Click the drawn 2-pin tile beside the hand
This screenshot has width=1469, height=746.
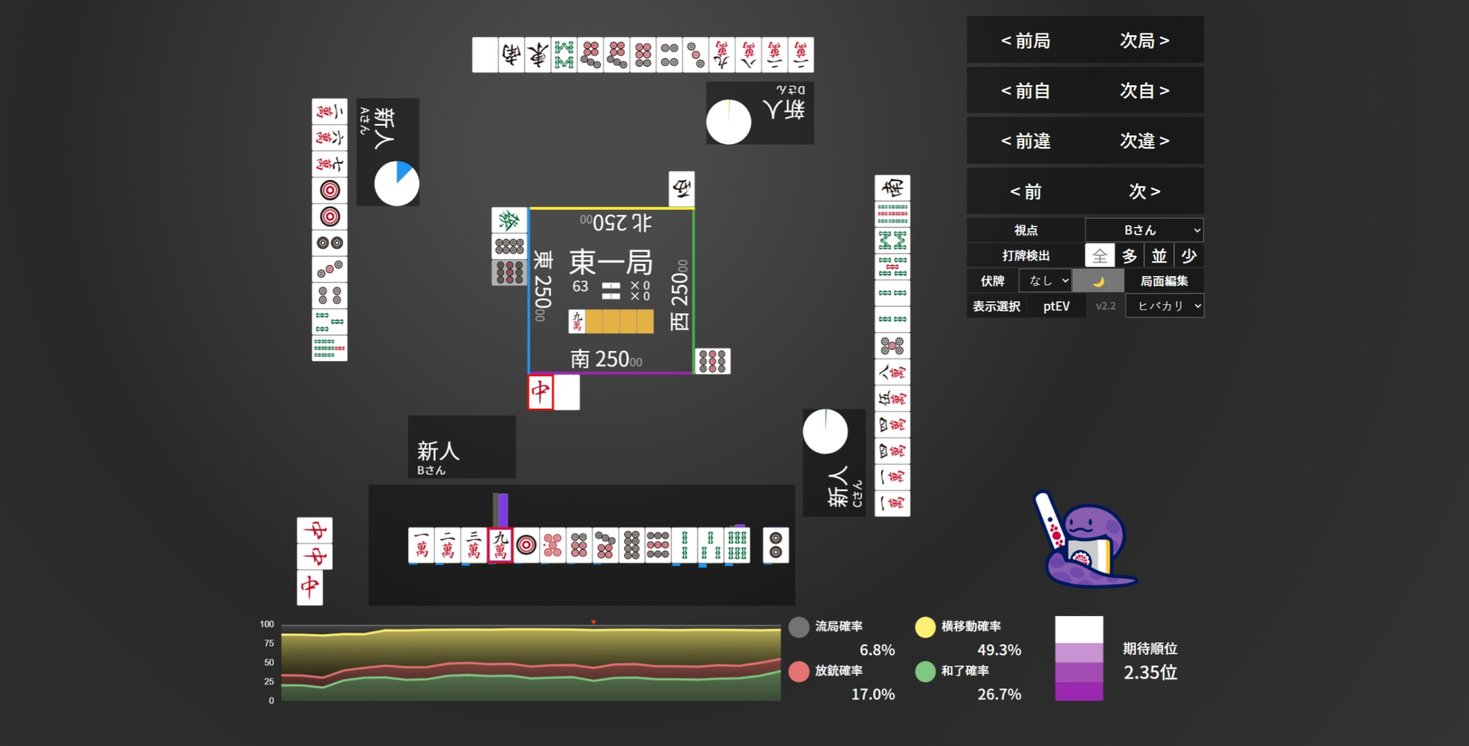[775, 544]
